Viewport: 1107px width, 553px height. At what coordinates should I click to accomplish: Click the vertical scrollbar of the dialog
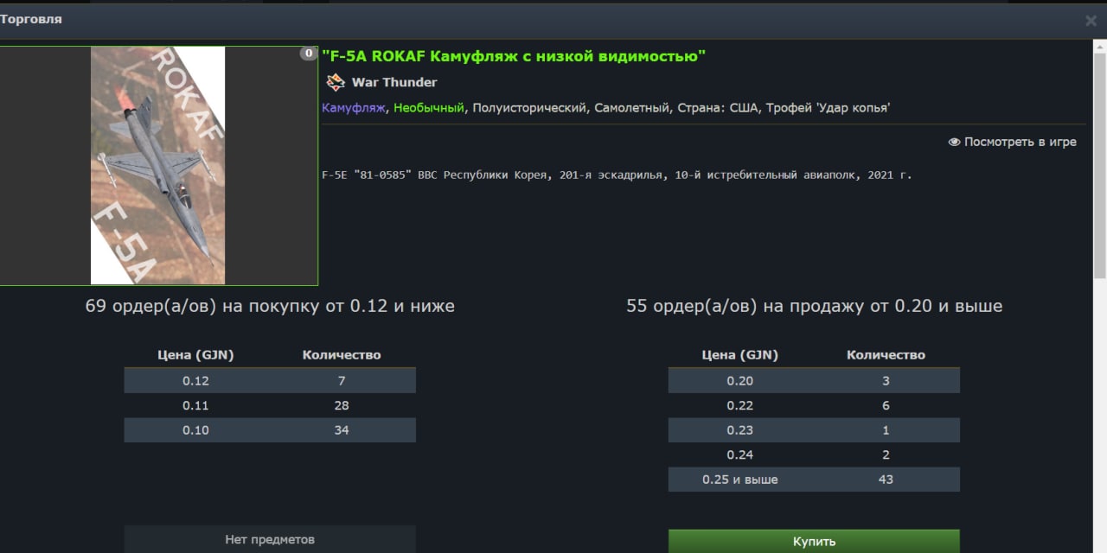pyautogui.click(x=1099, y=164)
